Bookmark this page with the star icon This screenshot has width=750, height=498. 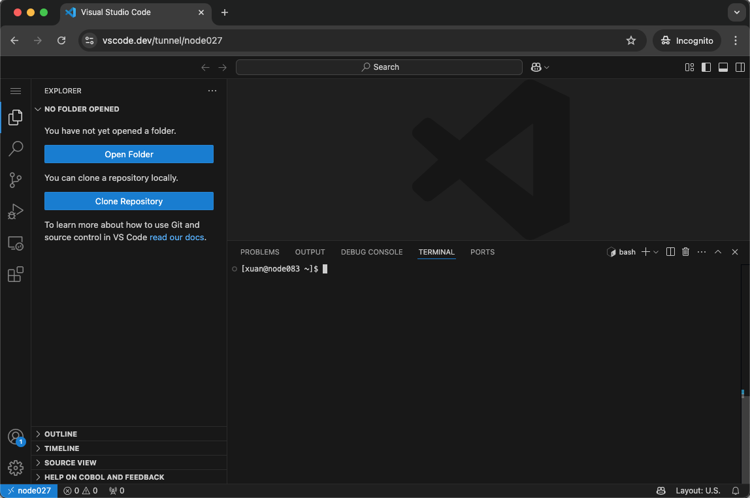pyautogui.click(x=631, y=40)
